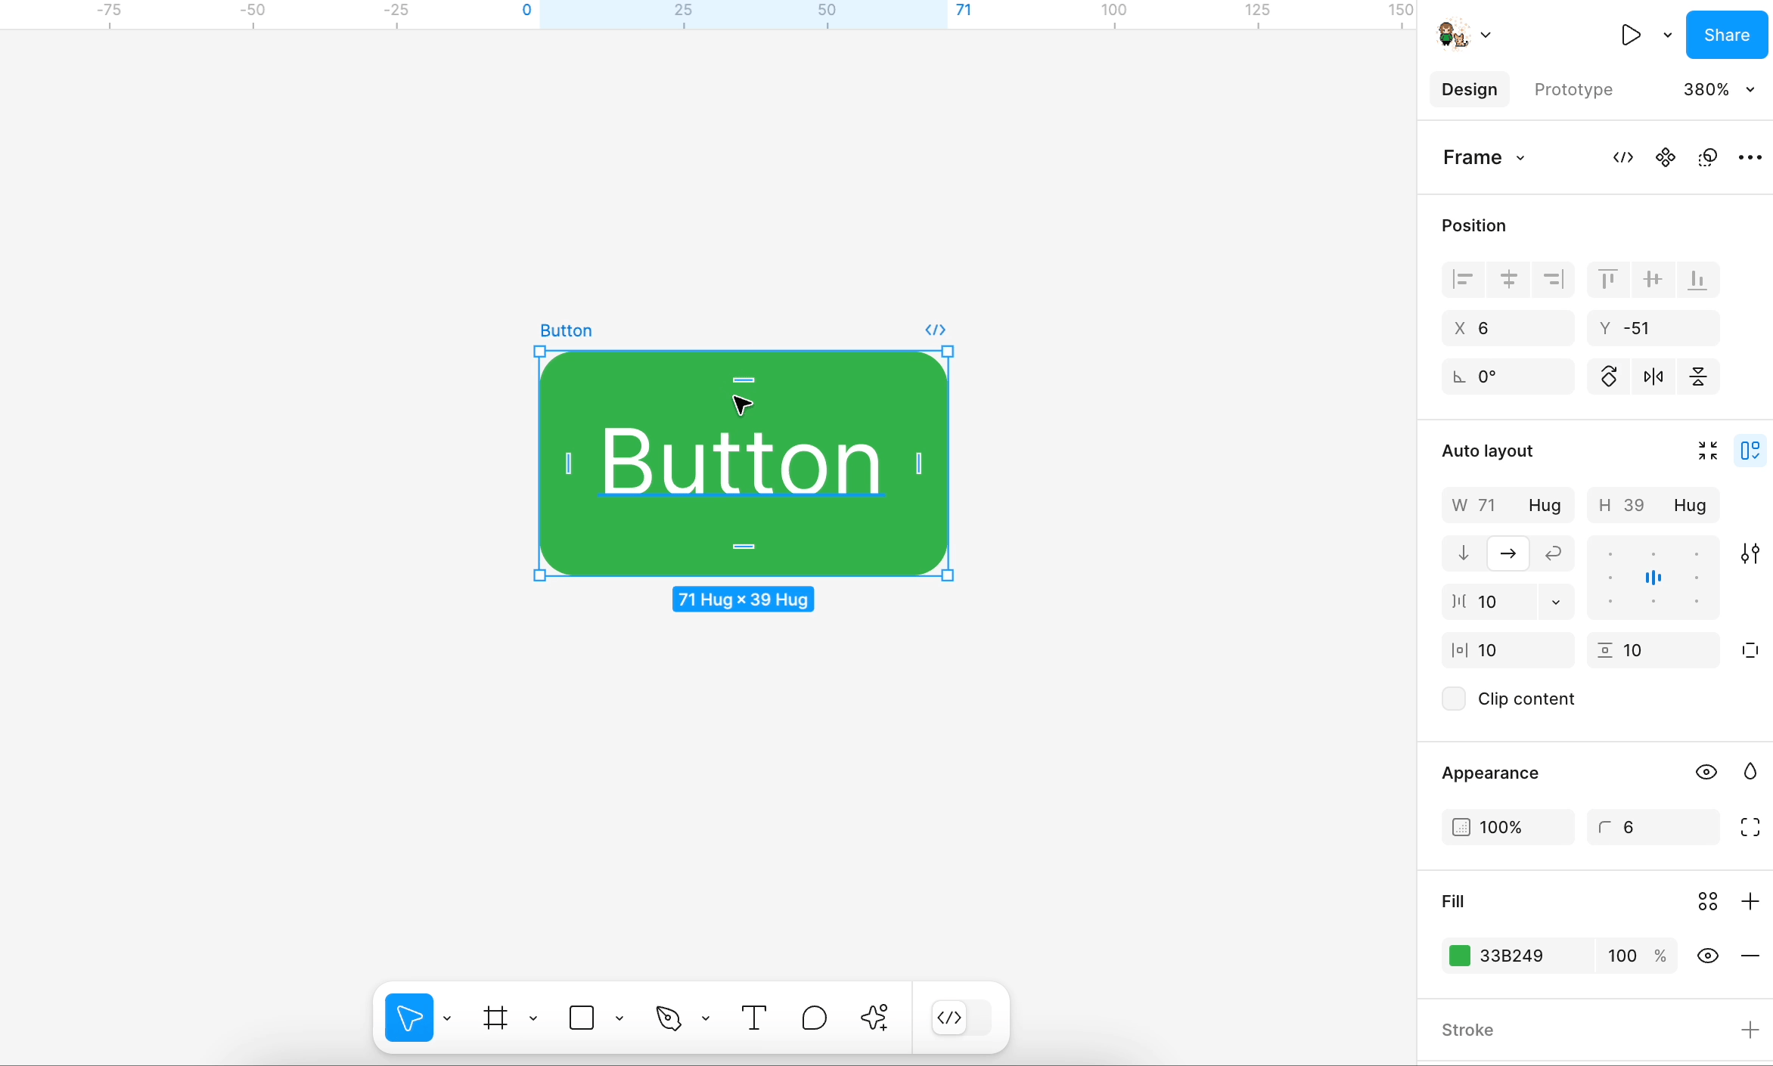Flip horizontal in Position section
Viewport: 1773px width, 1066px height.
click(1653, 377)
